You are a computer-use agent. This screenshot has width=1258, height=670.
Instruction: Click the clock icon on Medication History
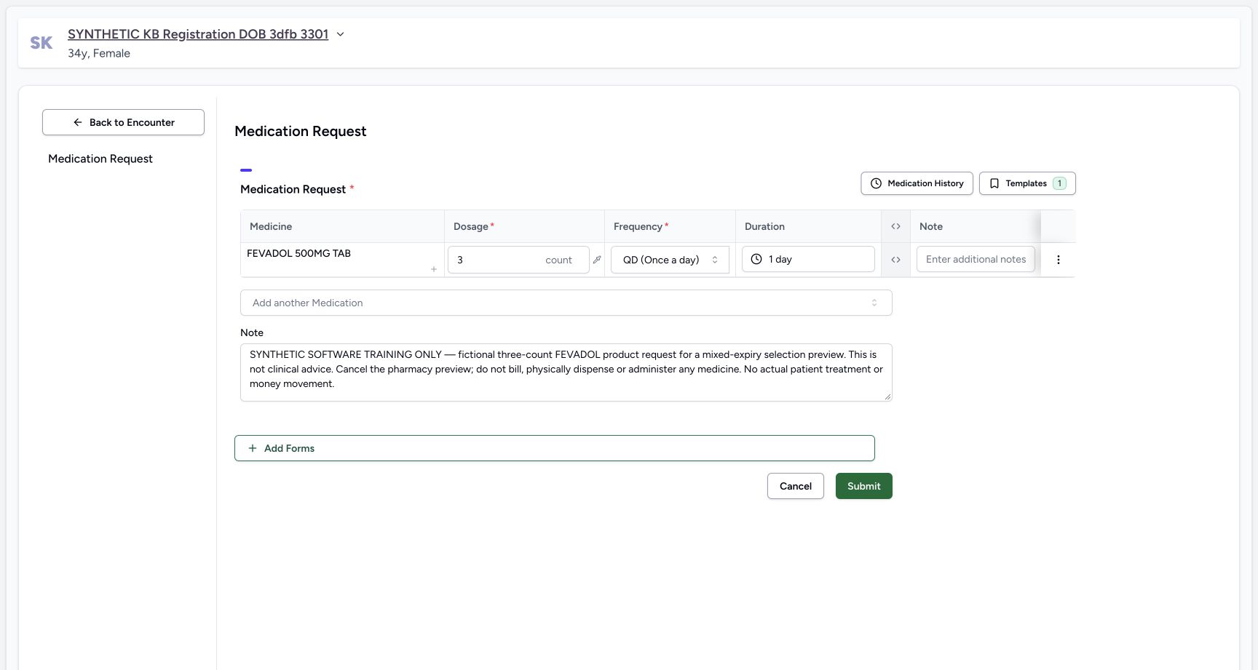tap(877, 183)
